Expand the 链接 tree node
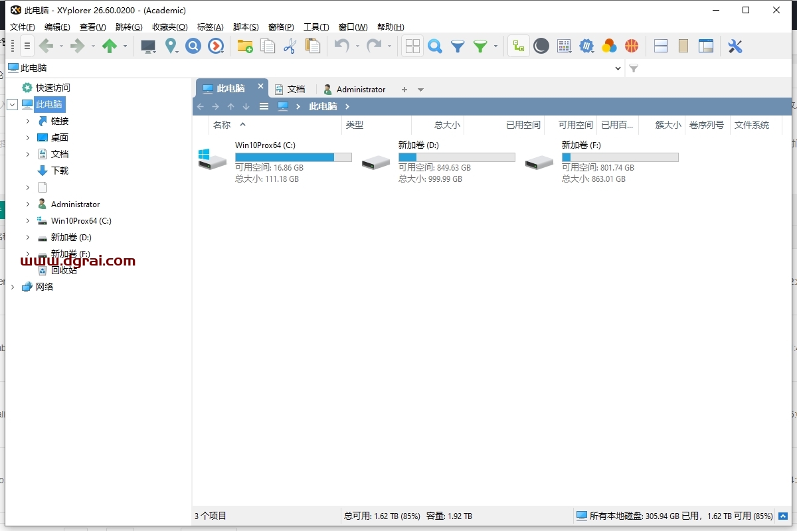Image resolution: width=797 pixels, height=531 pixels. pos(28,121)
